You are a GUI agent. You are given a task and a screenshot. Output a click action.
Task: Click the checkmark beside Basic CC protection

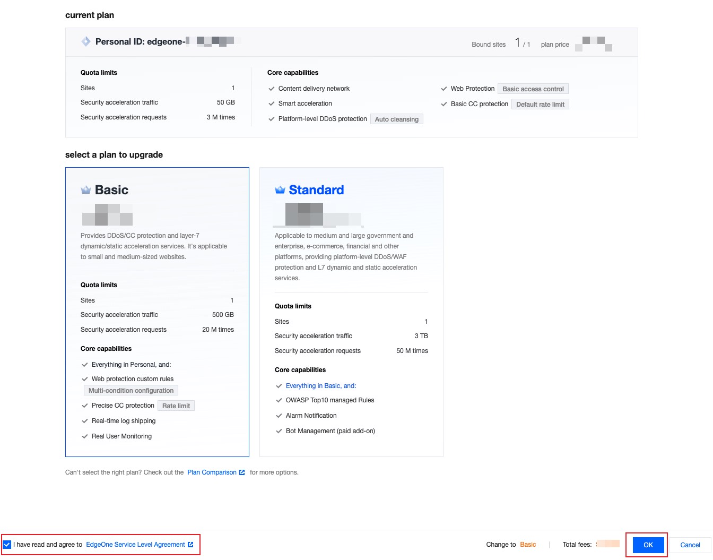click(444, 104)
